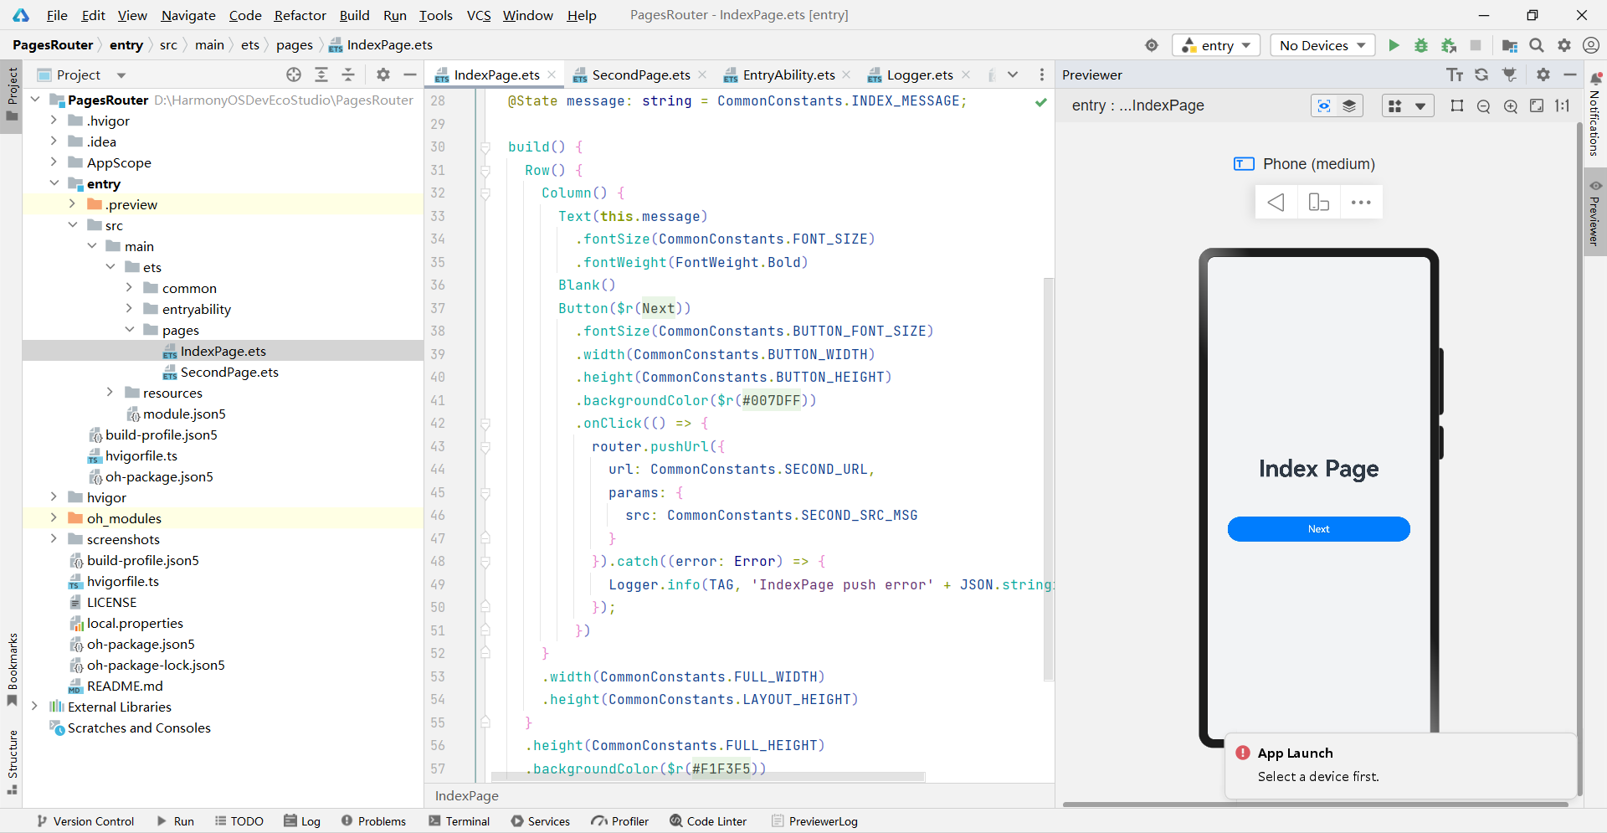Close the IndexPage.ets tab
The image size is (1607, 833).
[x=552, y=75]
